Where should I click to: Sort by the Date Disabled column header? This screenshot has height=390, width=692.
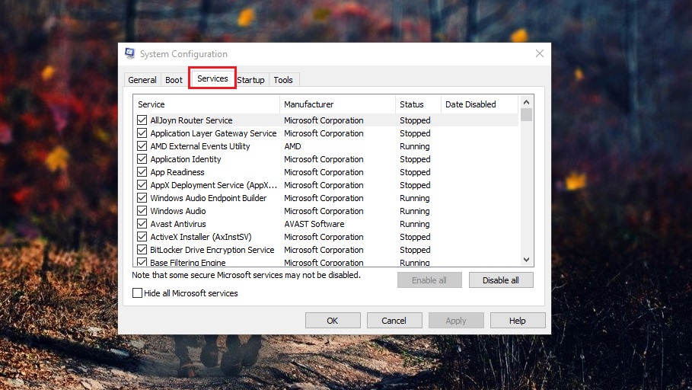point(480,104)
